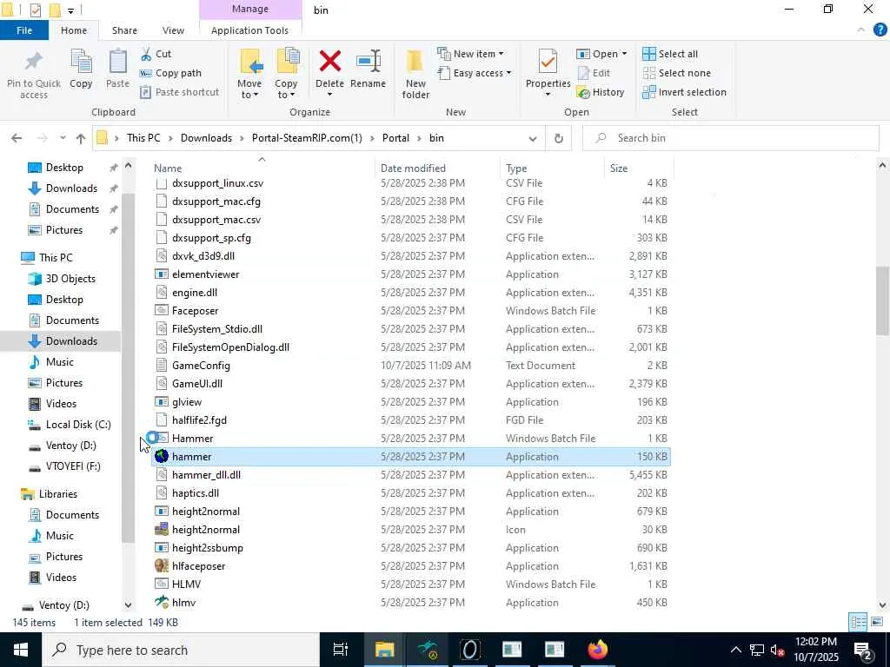Switch to large icons view in status bar
The height and width of the screenshot is (667, 890).
[x=877, y=622]
